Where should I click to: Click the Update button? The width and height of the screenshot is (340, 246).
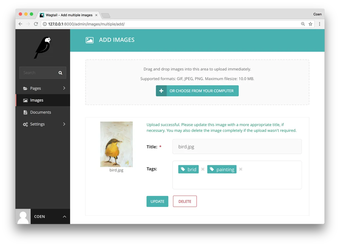157,201
